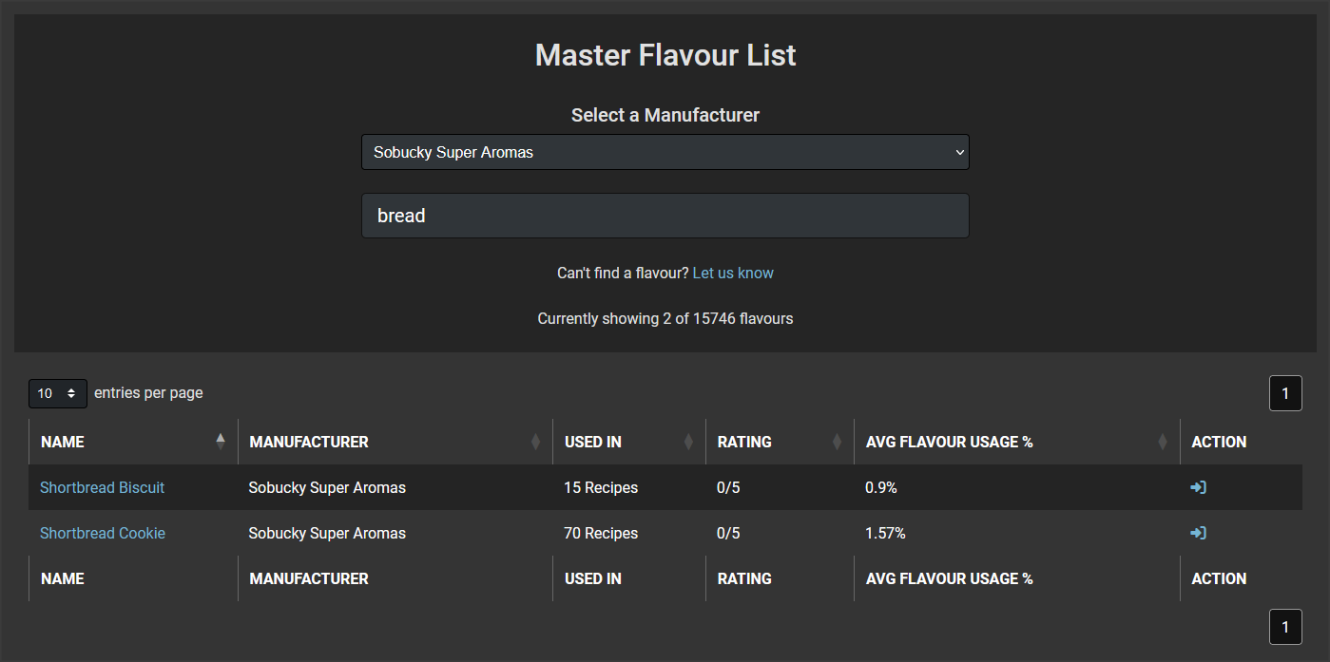Image resolution: width=1330 pixels, height=662 pixels.
Task: Sort by Avg Flavour Usage % arrows
Action: coord(1163,442)
